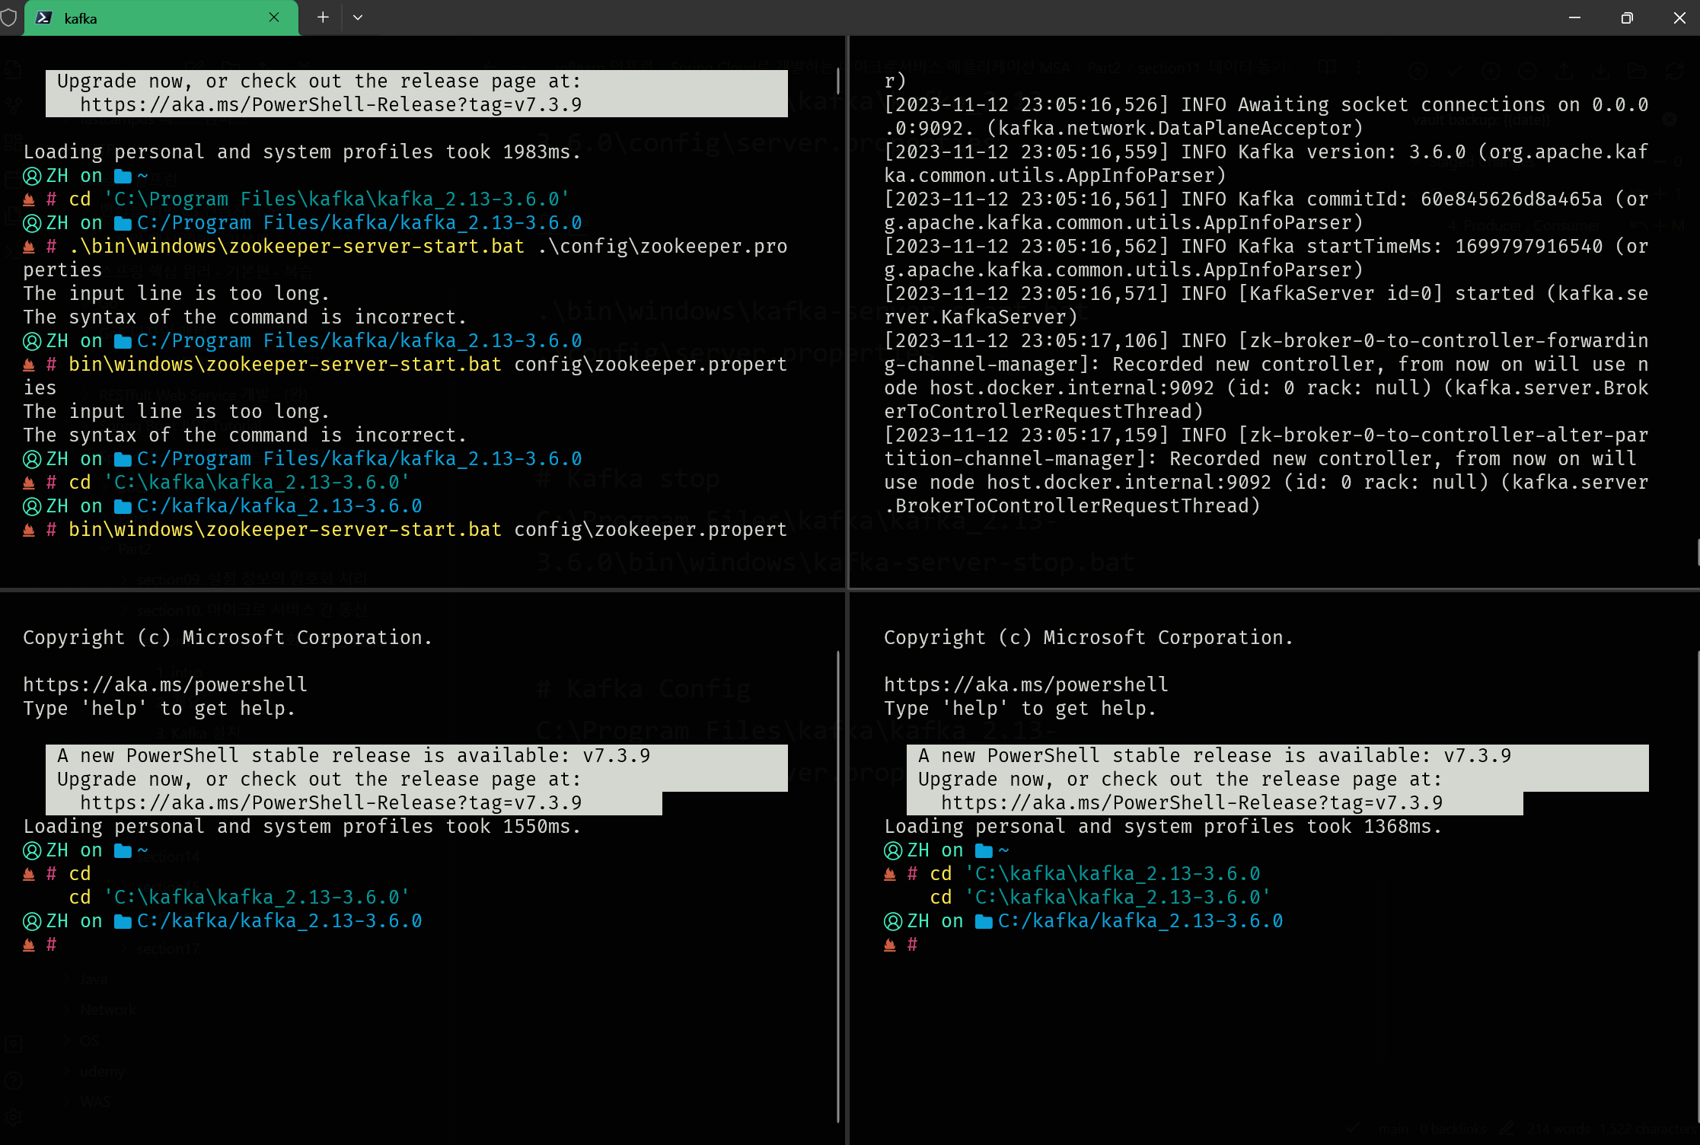Click 'Type 'help' to get help.' in the bottom-right pane
Viewport: 1700px width, 1145px height.
pyautogui.click(x=1020, y=709)
